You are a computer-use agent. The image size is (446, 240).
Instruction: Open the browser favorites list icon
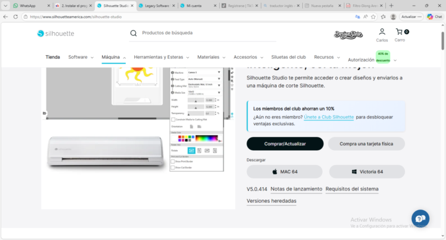[383, 17]
